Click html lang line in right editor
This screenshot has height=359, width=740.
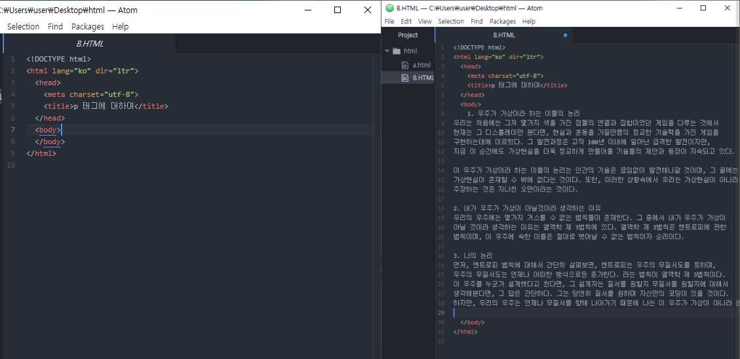[x=498, y=56]
